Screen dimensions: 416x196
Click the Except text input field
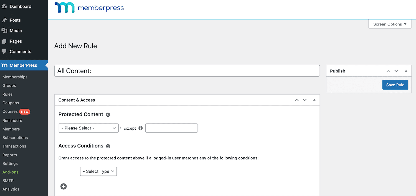click(x=171, y=128)
